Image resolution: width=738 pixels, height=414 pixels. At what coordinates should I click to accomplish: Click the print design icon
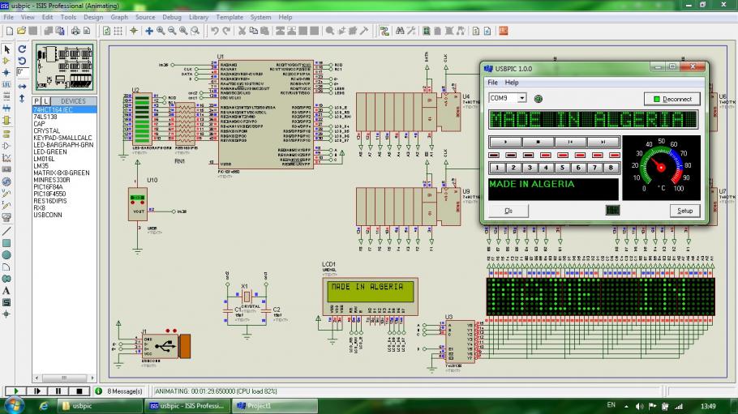(x=74, y=31)
